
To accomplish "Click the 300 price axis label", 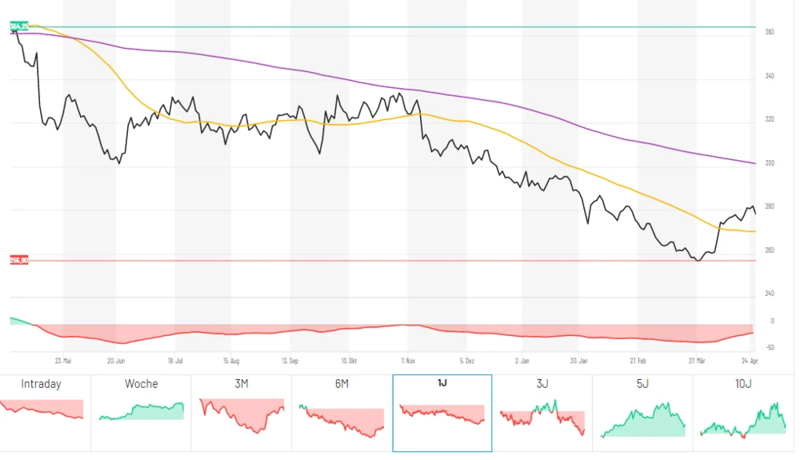I will [770, 163].
